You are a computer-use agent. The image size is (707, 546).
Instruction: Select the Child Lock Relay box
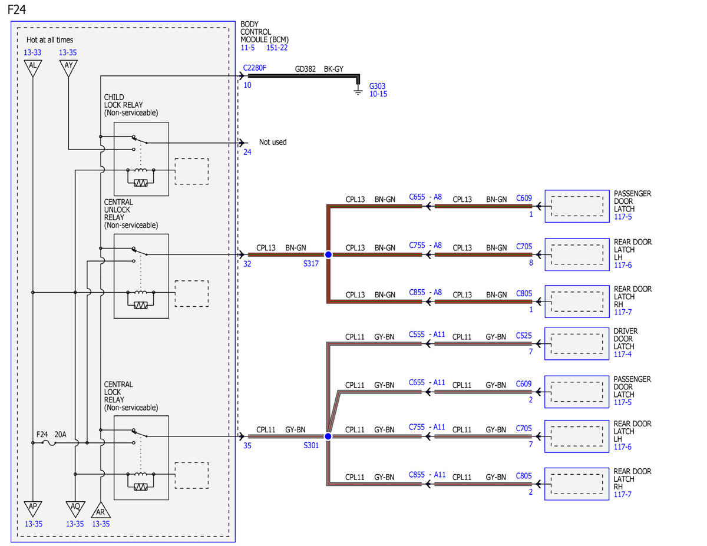(141, 159)
